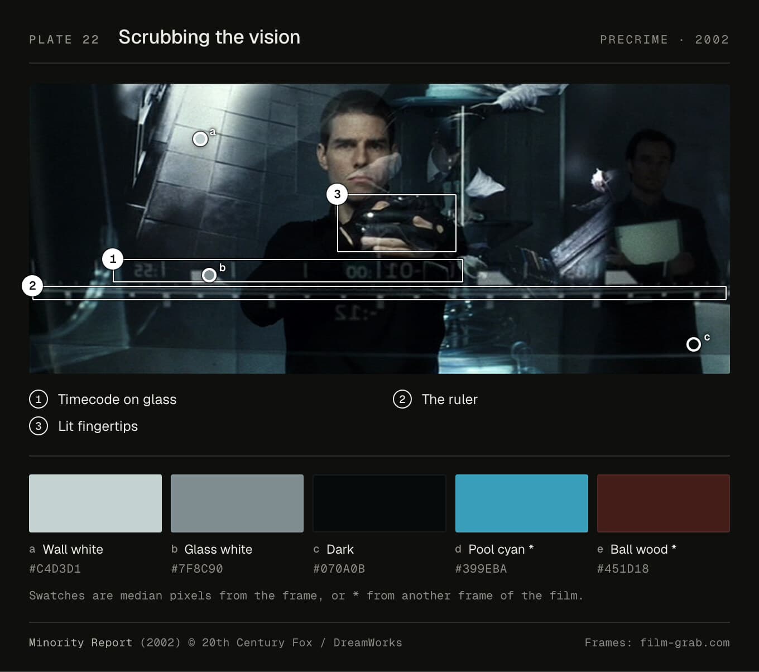Click the 'Timecode on glass' legend label
Screen dimensions: 759x672
click(x=117, y=400)
